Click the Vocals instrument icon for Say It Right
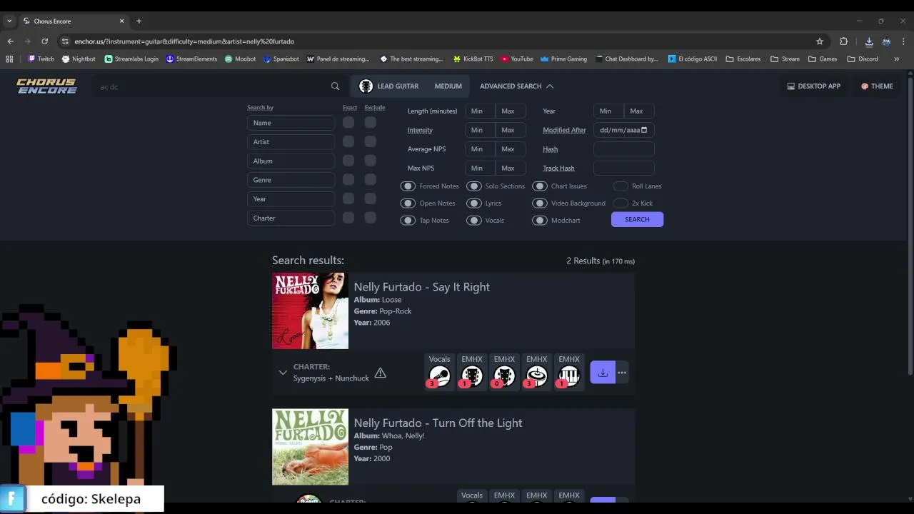This screenshot has width=914, height=514. click(439, 376)
